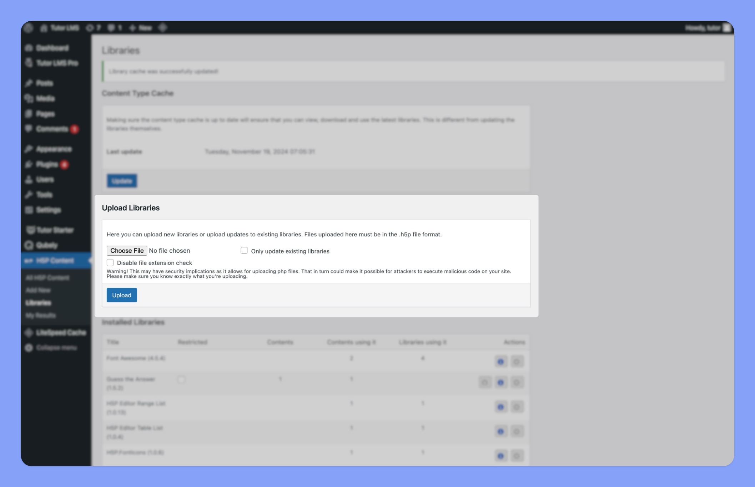Click the Update button for content cache
755x487 pixels.
(x=122, y=180)
